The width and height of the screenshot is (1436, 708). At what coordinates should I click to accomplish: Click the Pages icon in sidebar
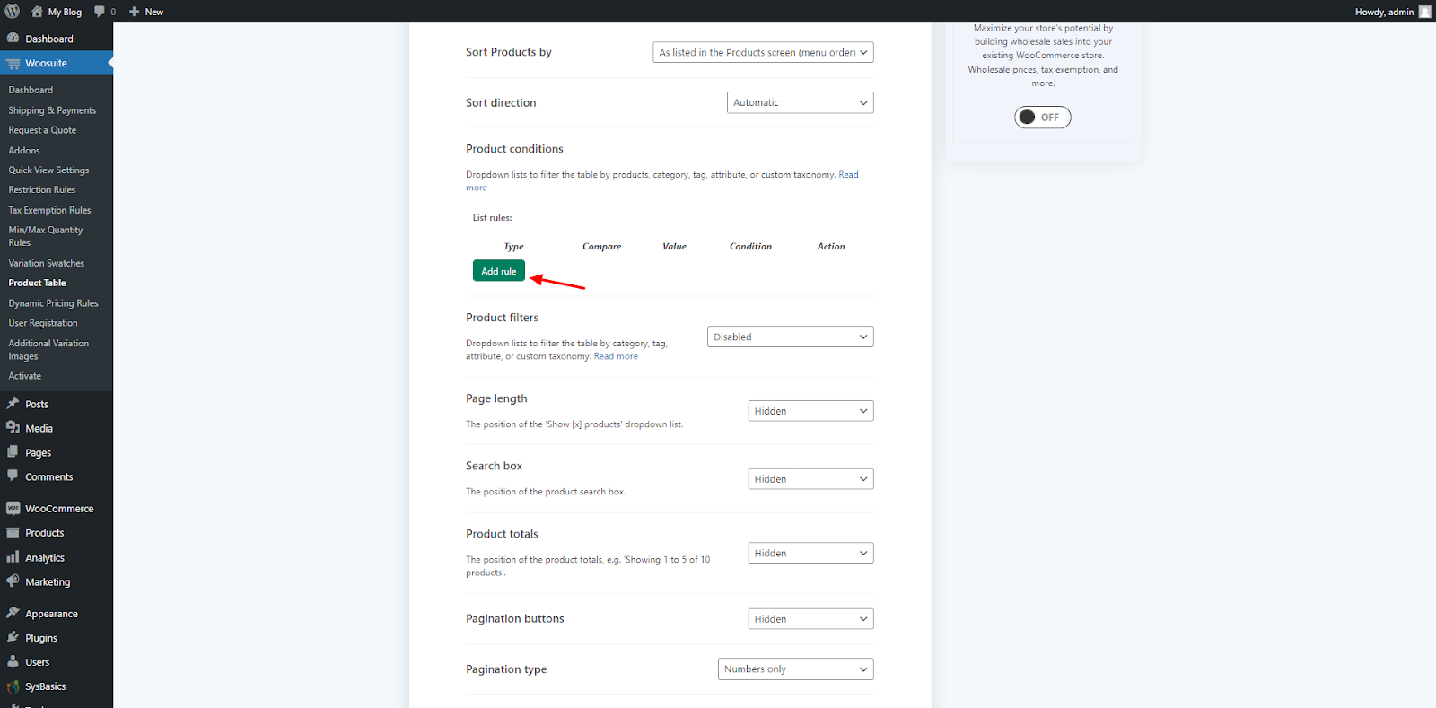click(13, 452)
